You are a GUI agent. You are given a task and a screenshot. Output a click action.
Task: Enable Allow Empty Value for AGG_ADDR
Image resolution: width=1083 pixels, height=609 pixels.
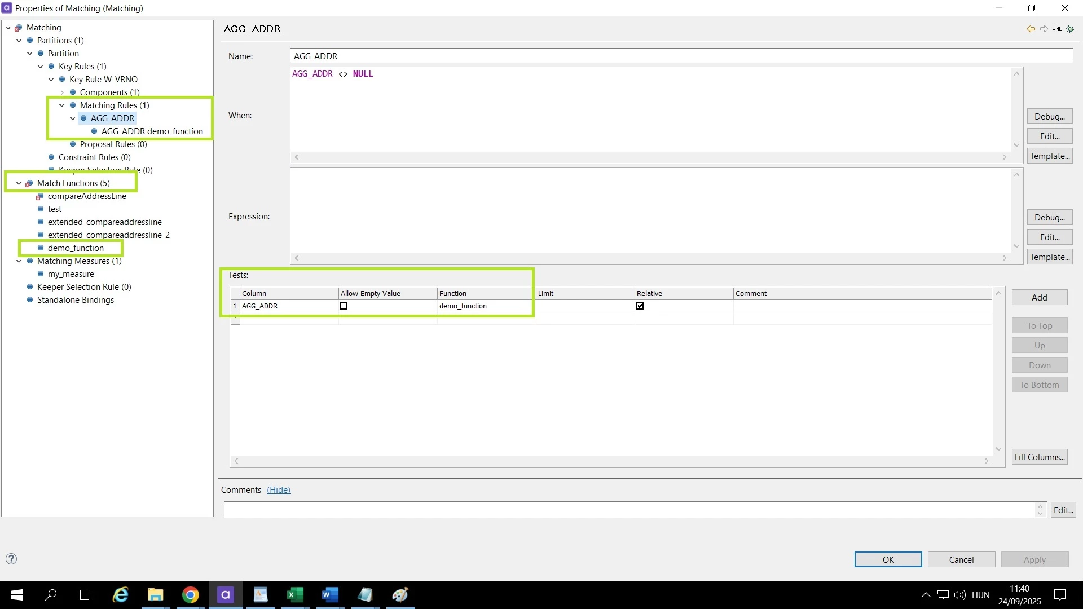(x=344, y=306)
